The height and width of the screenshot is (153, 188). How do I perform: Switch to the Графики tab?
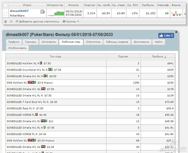click(x=14, y=42)
